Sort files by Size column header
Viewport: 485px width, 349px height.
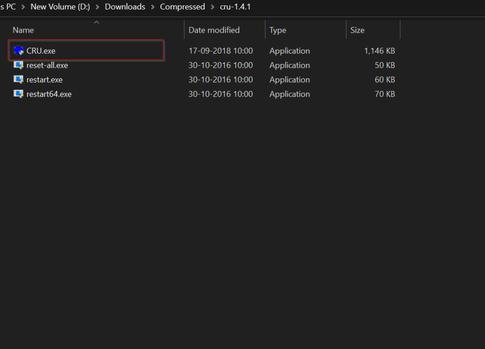click(357, 30)
